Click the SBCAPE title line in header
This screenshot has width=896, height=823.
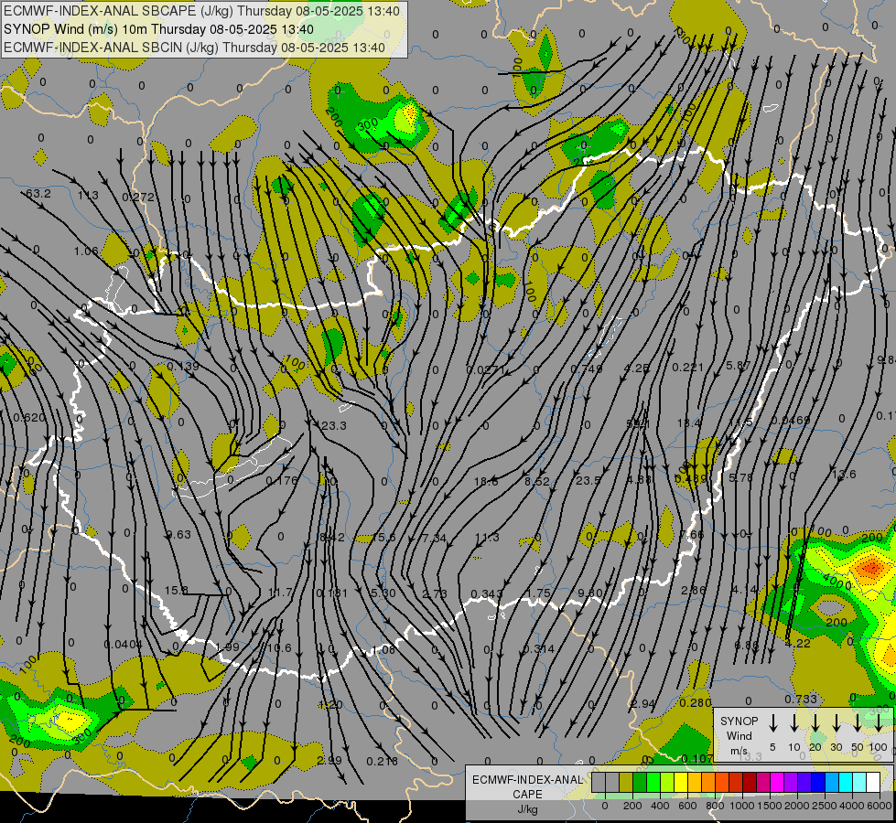(x=201, y=11)
